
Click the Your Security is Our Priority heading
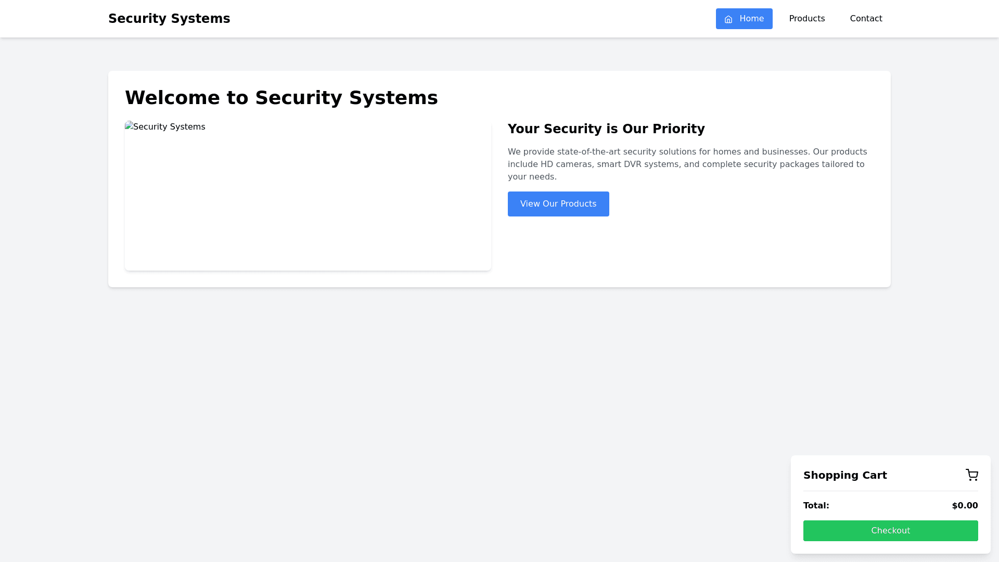tap(606, 129)
